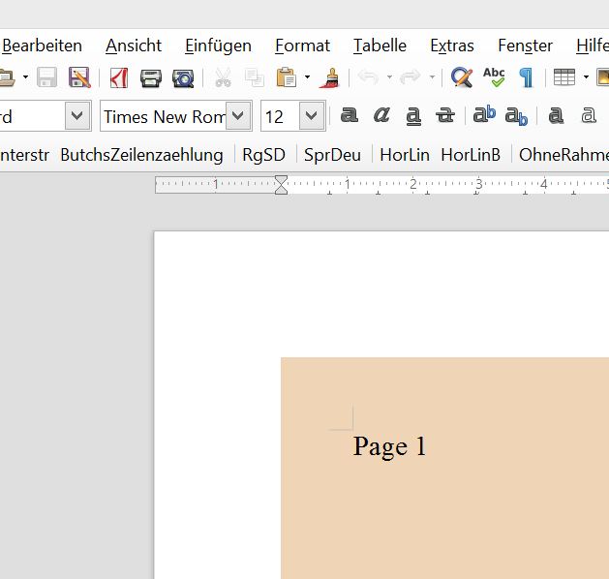Click the font size 12 field
This screenshot has width=609, height=579.
tap(280, 116)
